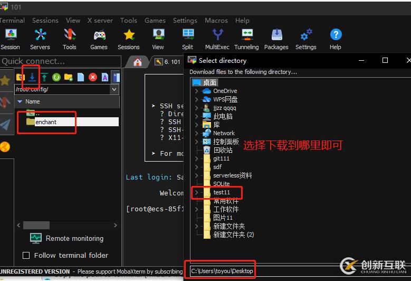
Task: Select the 新建文件夹 (2) folder
Action: point(229,235)
